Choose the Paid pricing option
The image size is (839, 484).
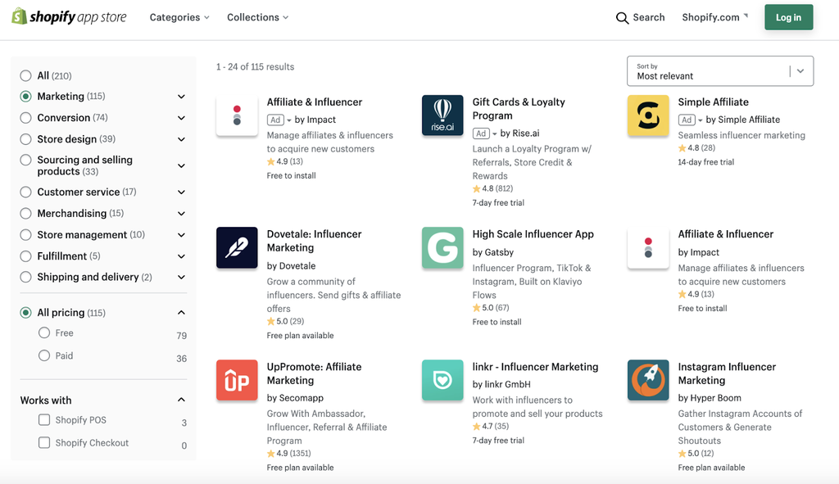point(44,355)
